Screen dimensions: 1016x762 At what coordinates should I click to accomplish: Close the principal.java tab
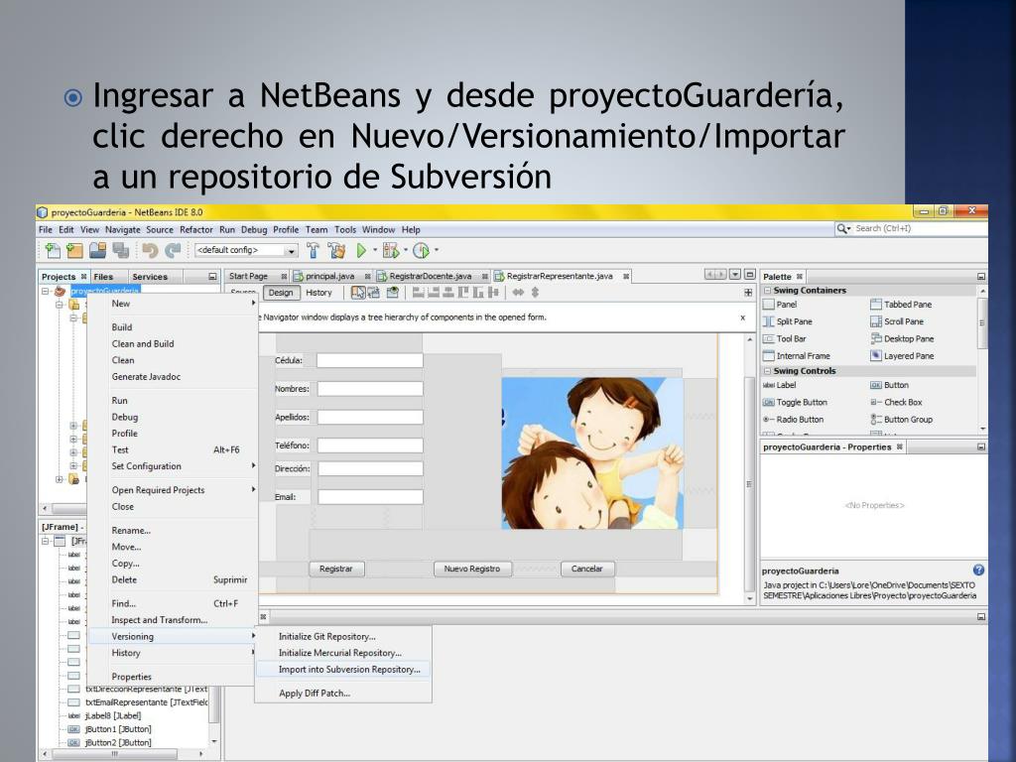[x=367, y=277]
